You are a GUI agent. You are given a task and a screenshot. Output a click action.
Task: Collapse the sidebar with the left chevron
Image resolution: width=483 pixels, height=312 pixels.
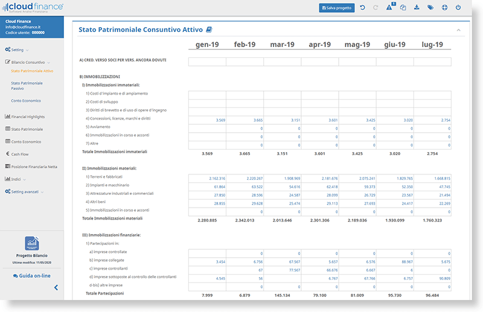pos(56,288)
